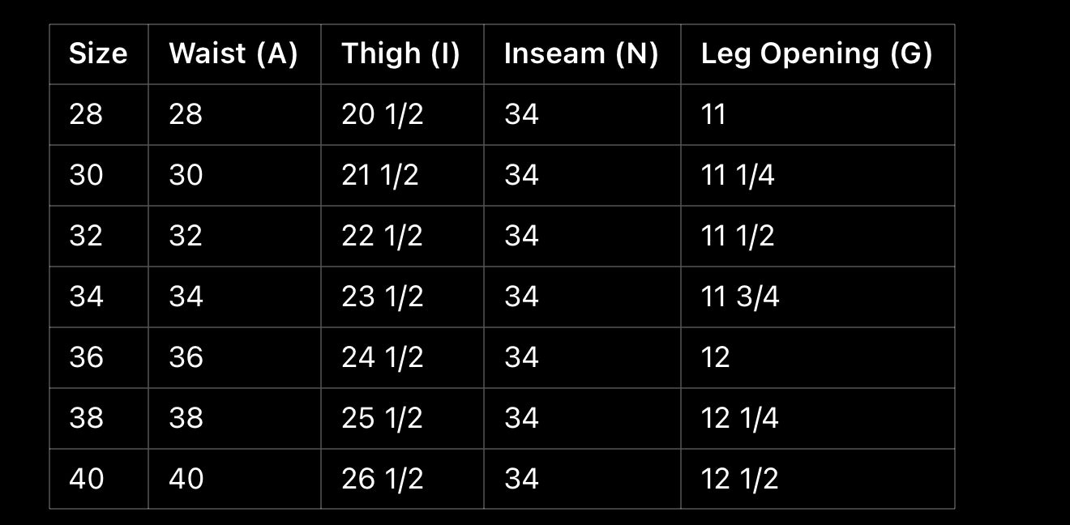Viewport: 1070px width, 525px height.
Task: Click the waist value 32 cell
Action: tap(186, 236)
